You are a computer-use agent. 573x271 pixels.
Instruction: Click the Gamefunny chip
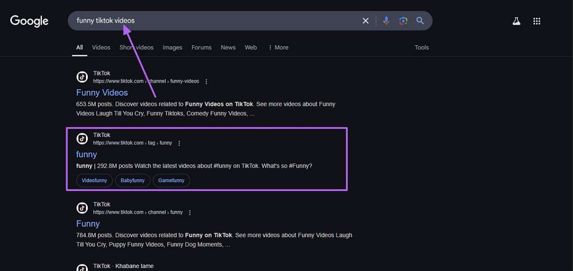(171, 180)
